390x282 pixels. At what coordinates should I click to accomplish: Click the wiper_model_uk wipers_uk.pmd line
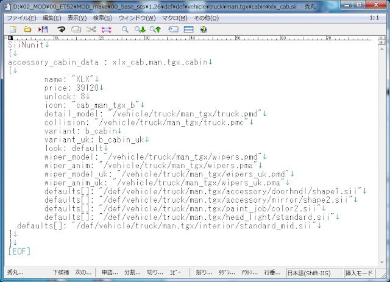(x=169, y=174)
